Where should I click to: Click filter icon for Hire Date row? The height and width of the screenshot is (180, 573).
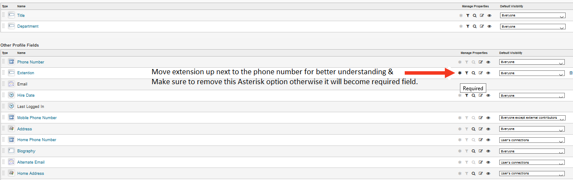pyautogui.click(x=466, y=95)
